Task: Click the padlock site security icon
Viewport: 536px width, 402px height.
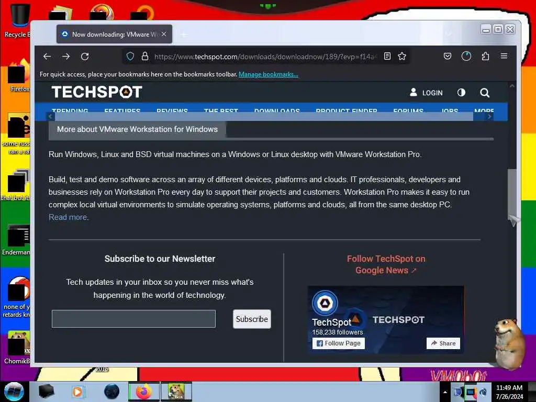Action: pos(145,57)
